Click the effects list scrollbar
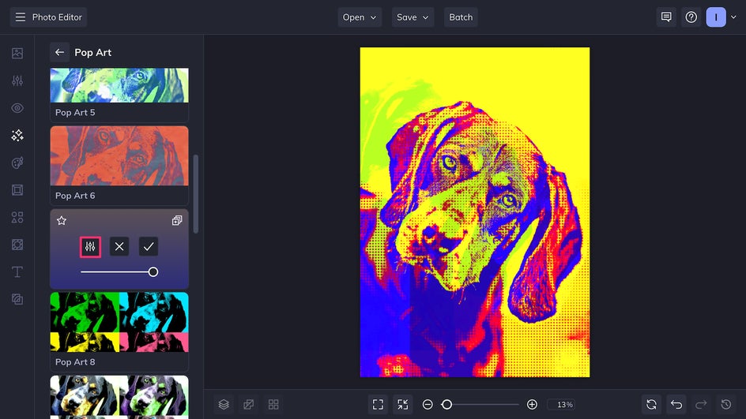Screen dimensions: 746x419 195,194
